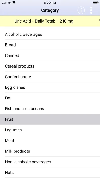Open Cereal products category
The image size is (100, 178).
50,66
